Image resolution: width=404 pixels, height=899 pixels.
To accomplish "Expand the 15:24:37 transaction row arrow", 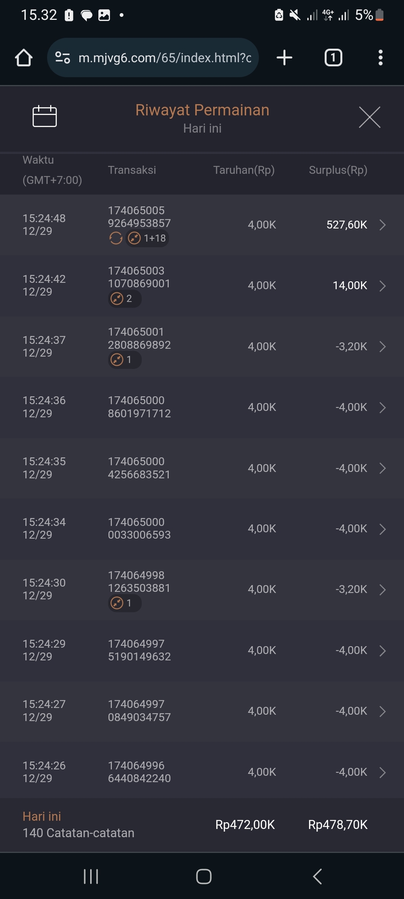I will pos(382,346).
